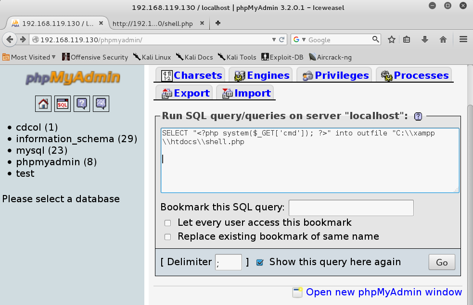Open the SQL query help icon
The image size is (473, 305).
click(418, 116)
